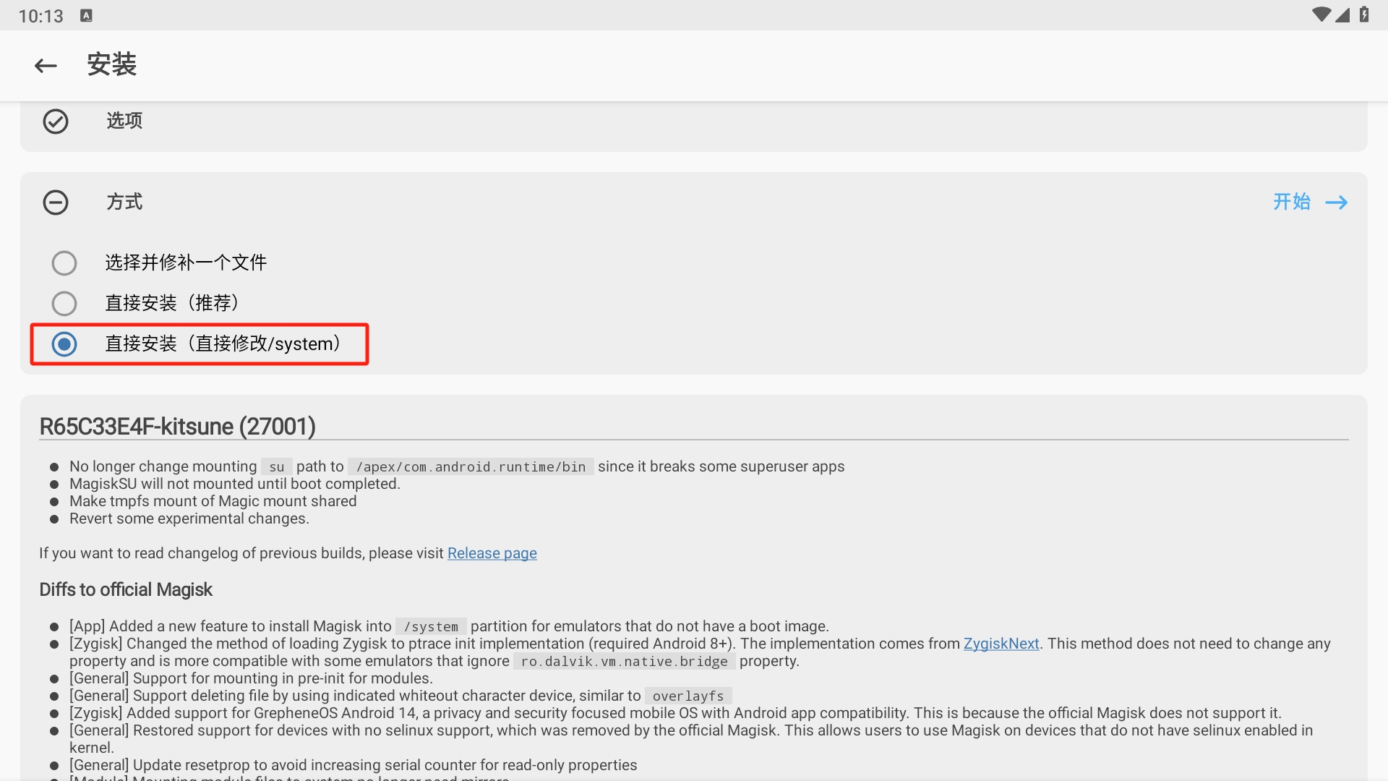
Task: Click the /apex/com.android.runtime/bin code text
Action: pos(471,467)
